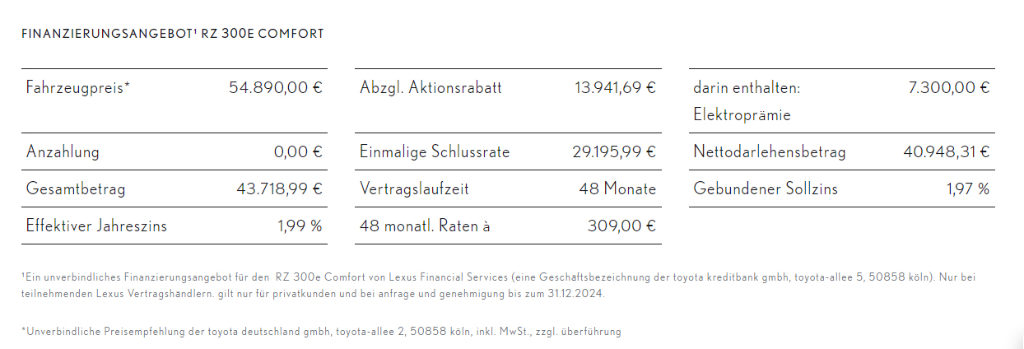
Task: Click the 0,00 € Anzahlung amount
Action: (x=298, y=152)
